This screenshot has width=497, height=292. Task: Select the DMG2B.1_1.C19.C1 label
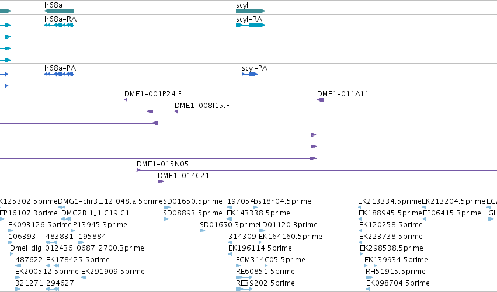coord(95,213)
